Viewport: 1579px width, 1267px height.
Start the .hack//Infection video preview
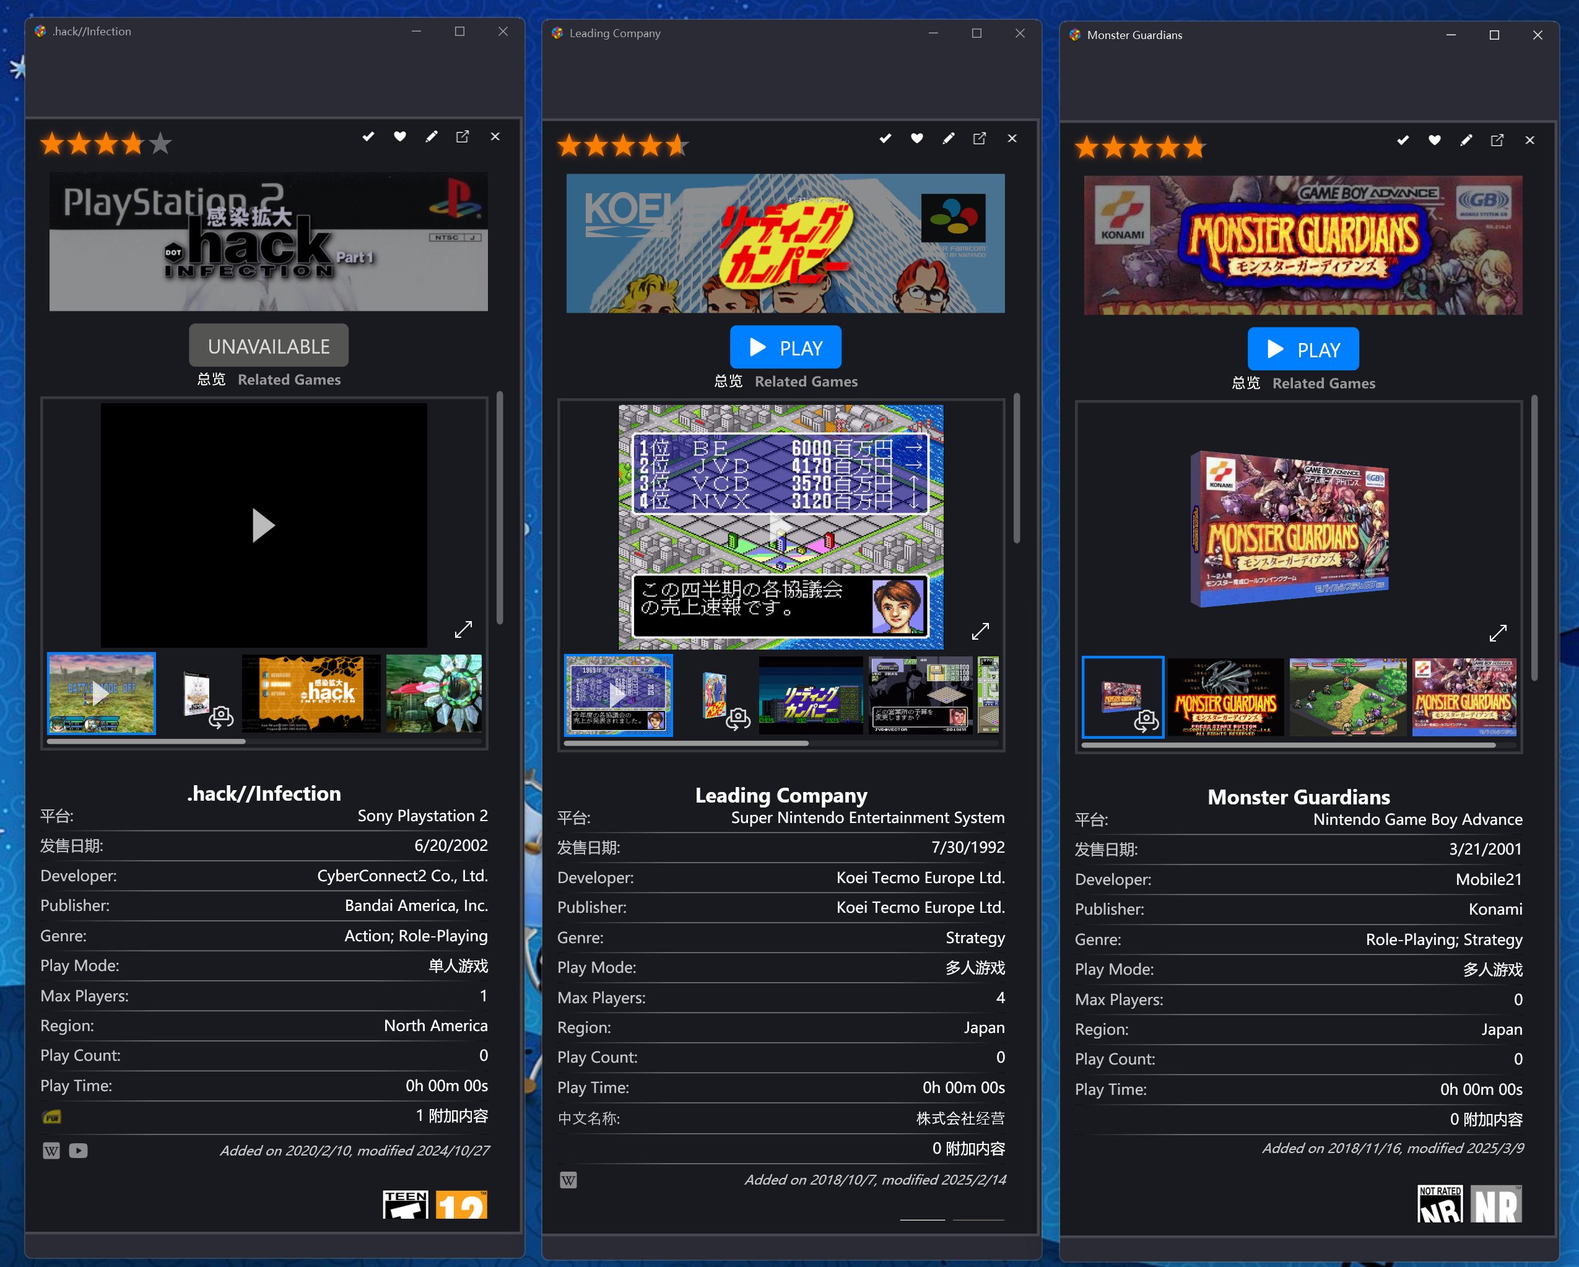coord(263,525)
